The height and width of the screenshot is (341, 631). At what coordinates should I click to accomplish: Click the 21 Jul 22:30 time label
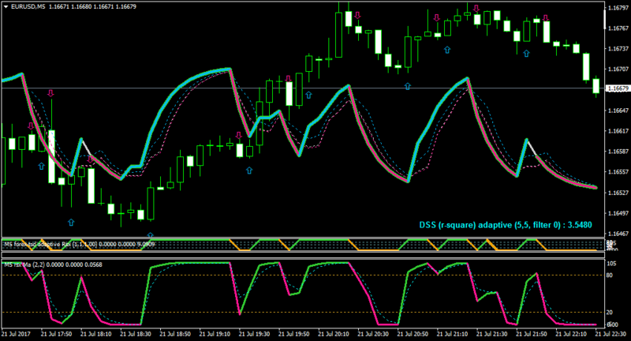(x=611, y=334)
